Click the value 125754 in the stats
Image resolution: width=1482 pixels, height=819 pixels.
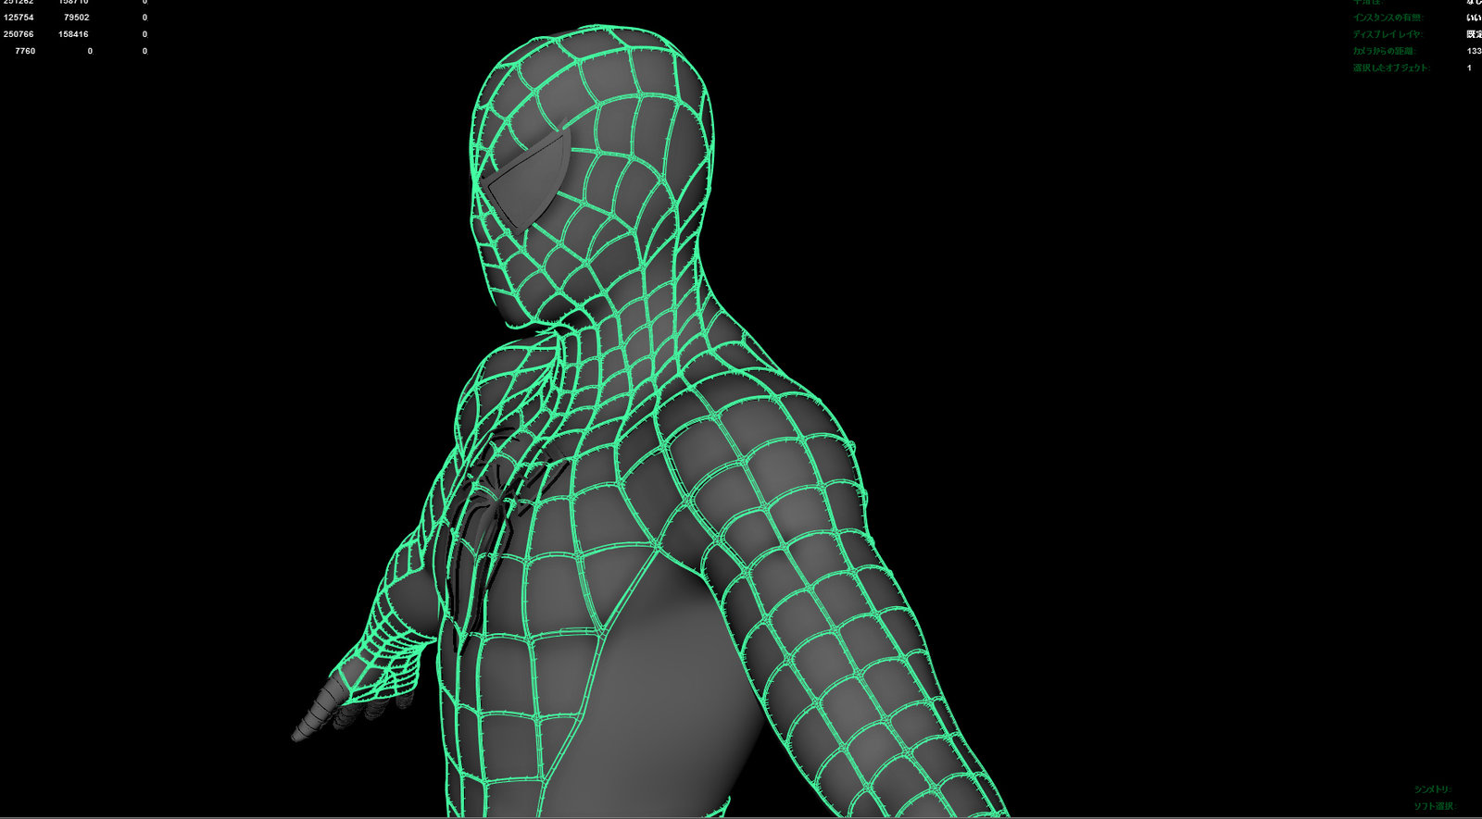coord(19,18)
